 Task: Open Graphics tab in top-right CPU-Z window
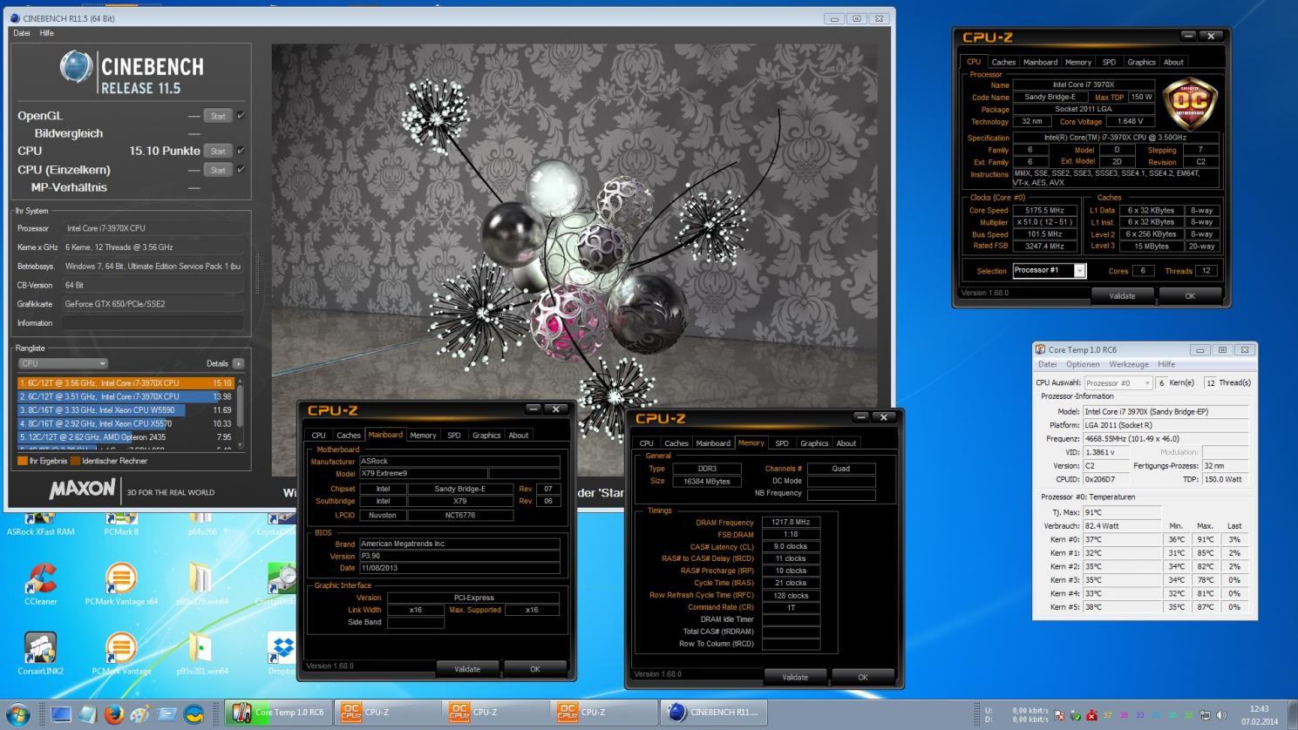[x=1141, y=62]
